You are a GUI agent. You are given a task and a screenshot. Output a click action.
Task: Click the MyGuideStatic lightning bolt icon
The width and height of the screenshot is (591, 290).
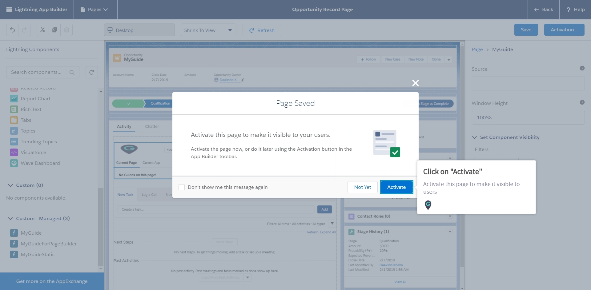click(14, 254)
